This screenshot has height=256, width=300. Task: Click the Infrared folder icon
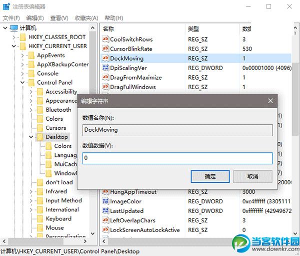40,191
